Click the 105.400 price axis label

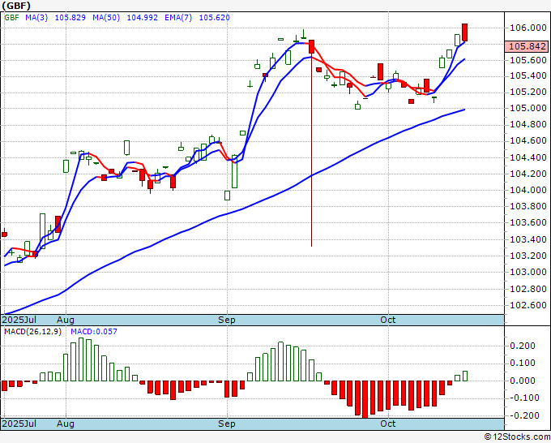[528, 75]
